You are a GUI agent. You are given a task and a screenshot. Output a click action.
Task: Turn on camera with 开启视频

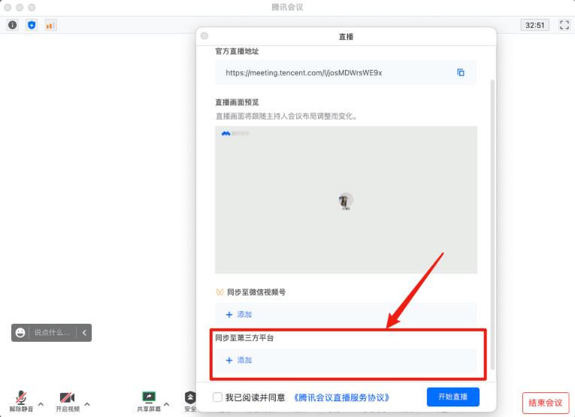click(x=68, y=401)
